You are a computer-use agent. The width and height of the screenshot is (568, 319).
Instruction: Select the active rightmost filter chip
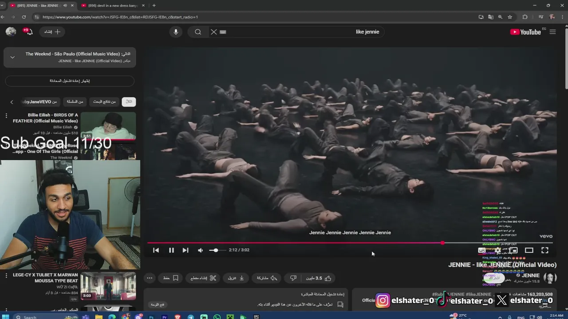pyautogui.click(x=129, y=102)
